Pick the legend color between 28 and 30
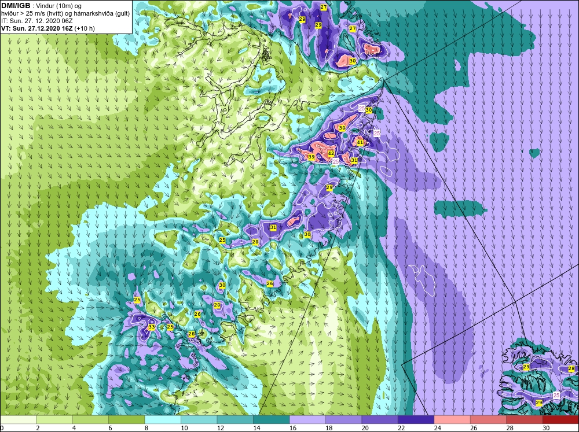The image size is (579, 432). [525, 420]
